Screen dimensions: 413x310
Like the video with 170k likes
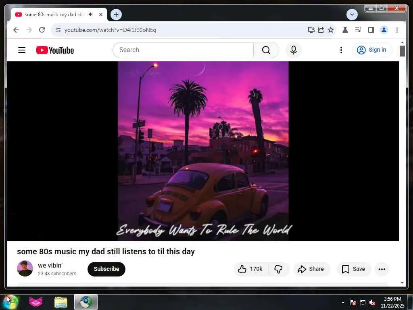(x=250, y=269)
